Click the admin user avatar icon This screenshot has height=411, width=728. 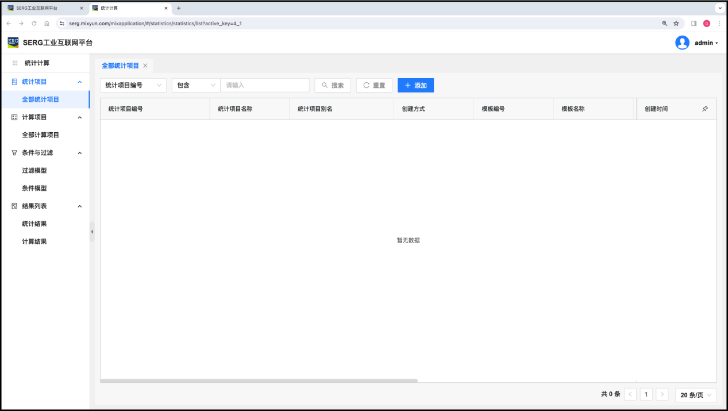[682, 43]
